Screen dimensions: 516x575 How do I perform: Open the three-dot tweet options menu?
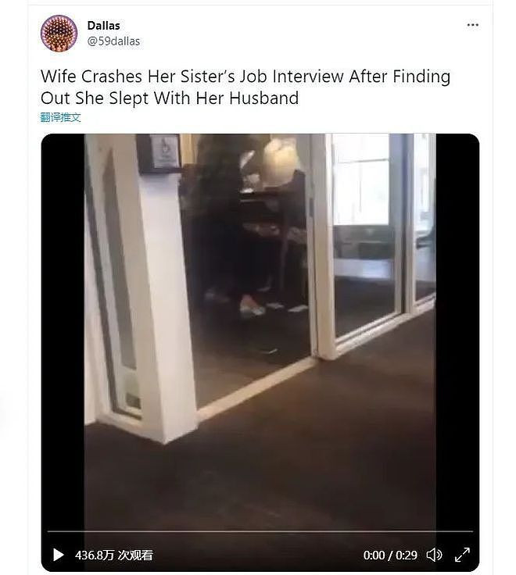473,25
